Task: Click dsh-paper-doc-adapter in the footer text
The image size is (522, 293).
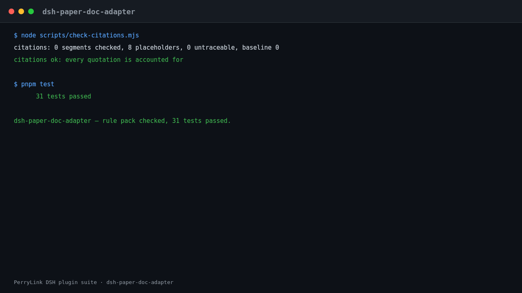Action: 140,282
